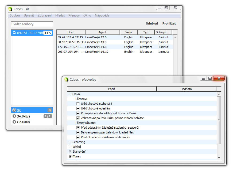Click the upload arrow icon beside Odesílání
Screen dimensions: 233x171
point(14,122)
